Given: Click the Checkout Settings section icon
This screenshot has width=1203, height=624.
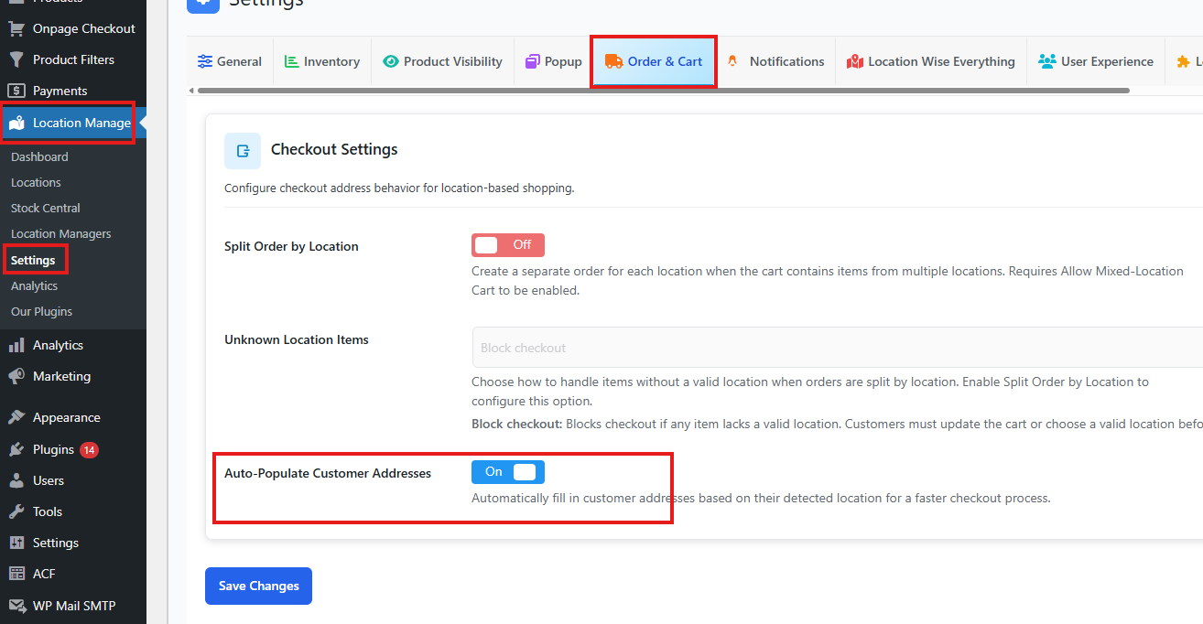Looking at the screenshot, I should (x=243, y=151).
